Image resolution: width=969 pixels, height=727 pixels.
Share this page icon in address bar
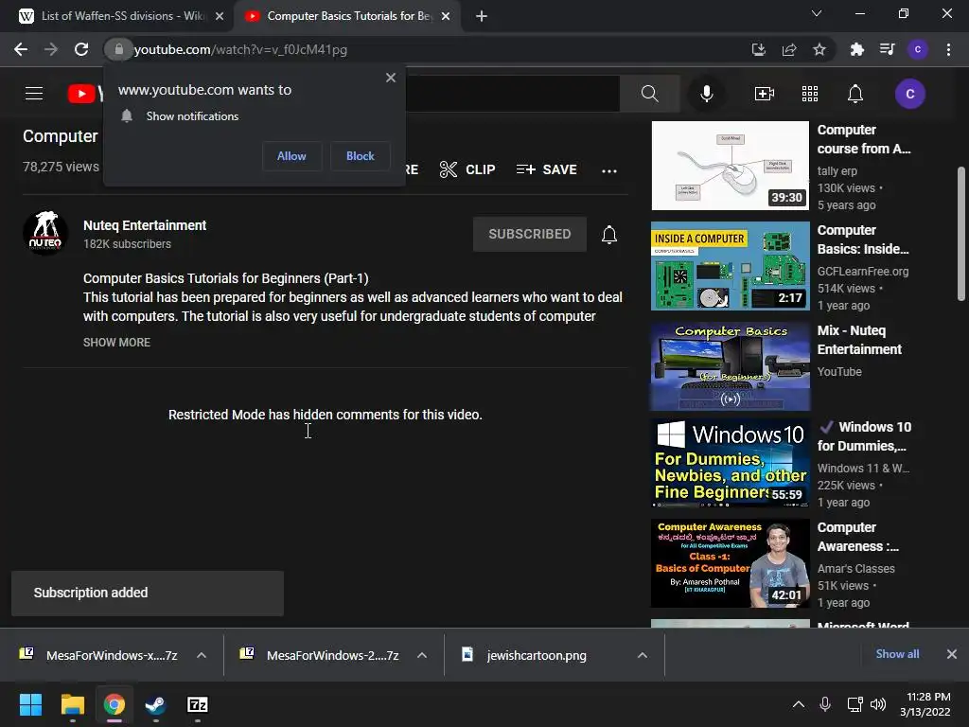click(x=789, y=49)
